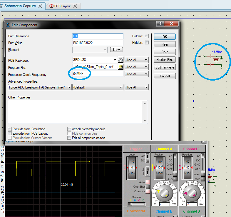This screenshot has height=217, width=231.
Task: Toggle the A+B sum button
Action: (175, 179)
